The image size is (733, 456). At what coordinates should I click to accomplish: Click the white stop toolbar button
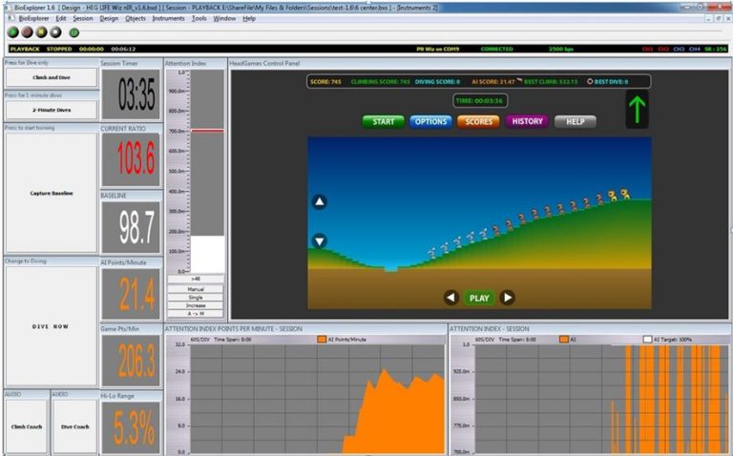tap(54, 32)
